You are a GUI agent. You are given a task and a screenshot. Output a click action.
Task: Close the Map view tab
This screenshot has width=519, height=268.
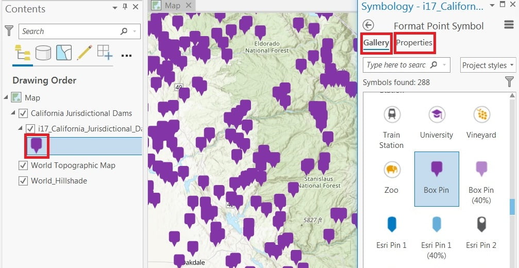tap(188, 5)
